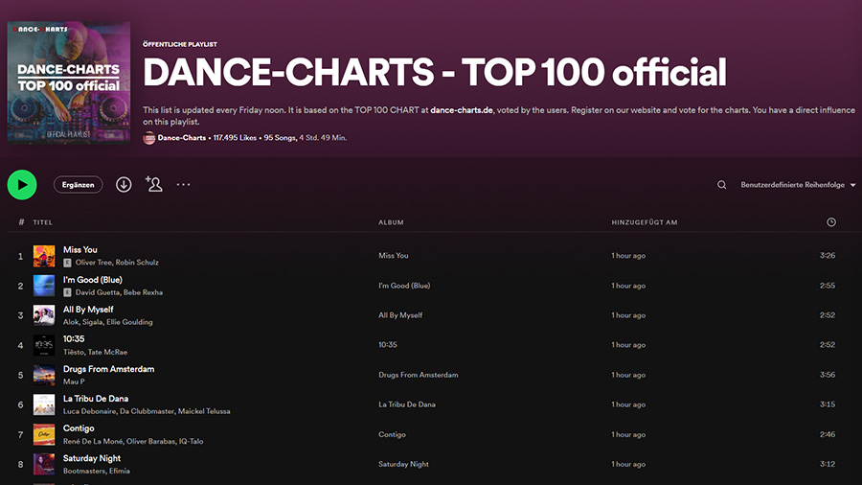Click the Saturday Night cover thumbnail

coord(44,464)
